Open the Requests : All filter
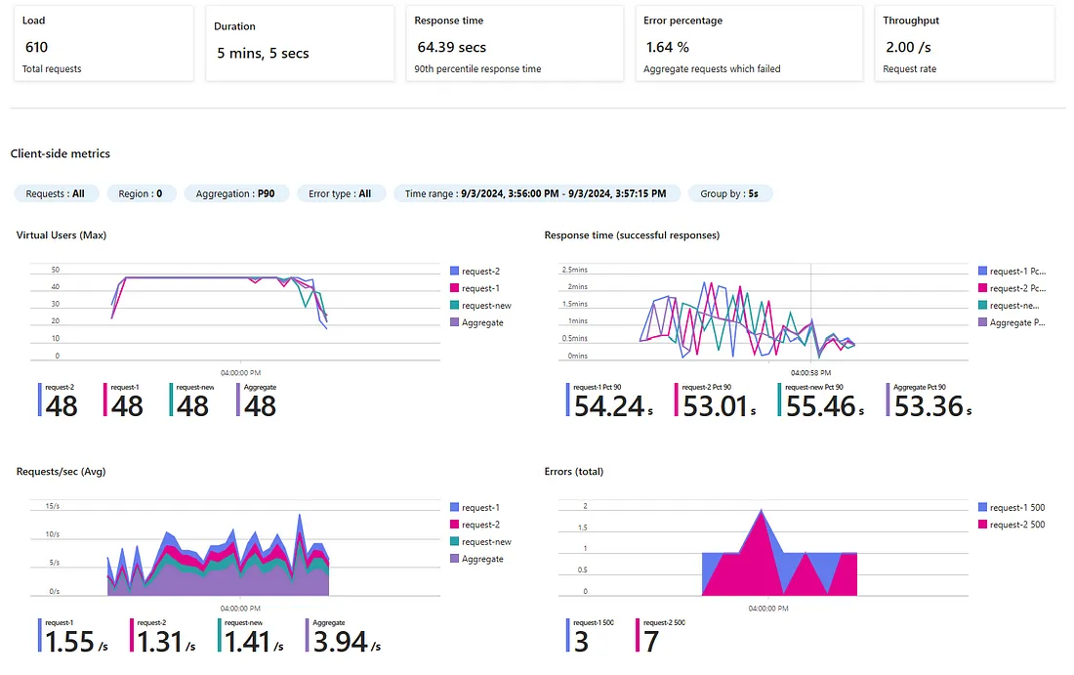This screenshot has height=675, width=1074. [56, 193]
